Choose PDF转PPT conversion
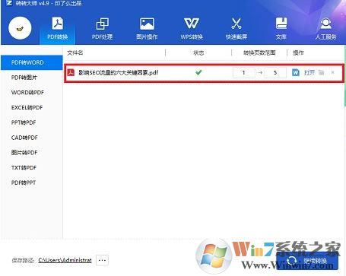This screenshot has height=276, width=346. (x=24, y=182)
